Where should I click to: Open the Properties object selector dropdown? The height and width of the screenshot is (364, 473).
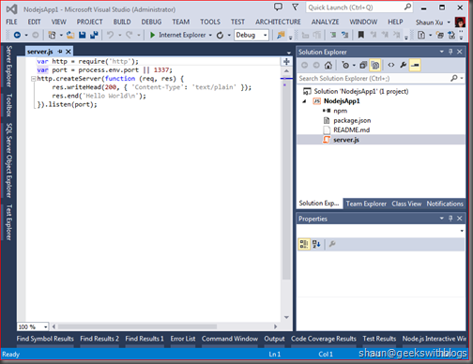462,231
